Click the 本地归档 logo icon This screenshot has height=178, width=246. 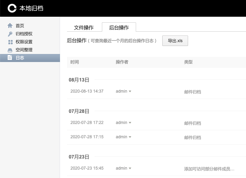point(12,8)
